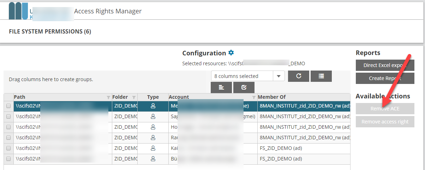Click the list view icon button
This screenshot has width=425, height=170.
[x=321, y=76]
